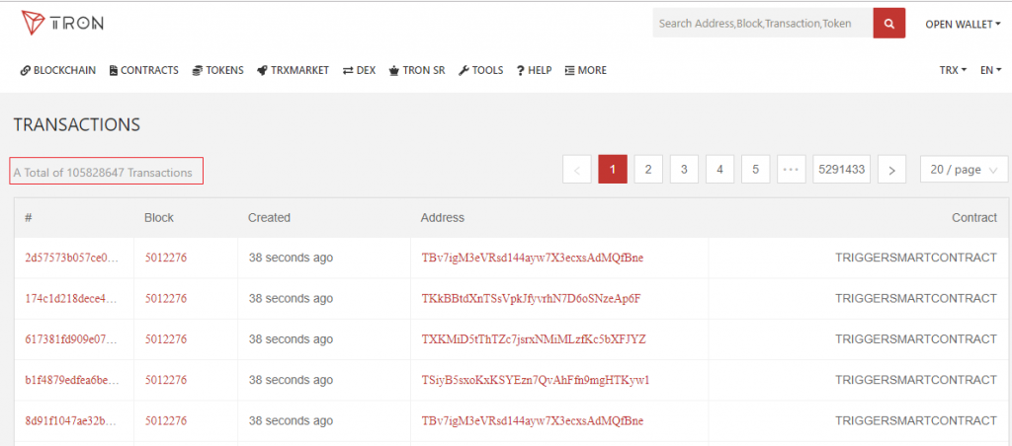
Task: Click the search address input field
Action: [x=763, y=24]
